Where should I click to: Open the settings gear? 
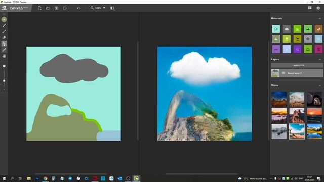pyautogui.click(x=318, y=8)
